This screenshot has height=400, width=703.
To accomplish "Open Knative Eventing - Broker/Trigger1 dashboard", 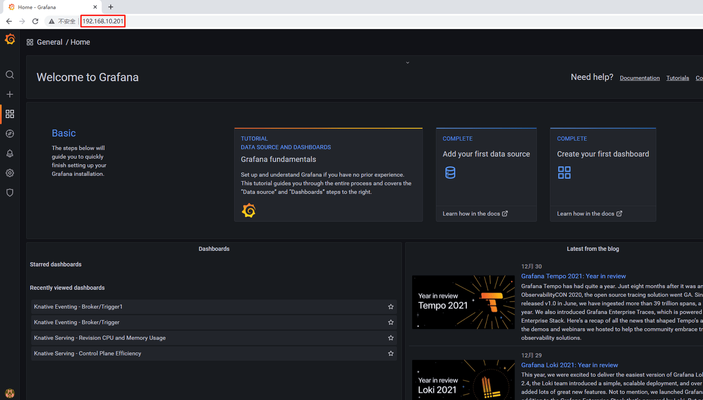I will point(214,307).
